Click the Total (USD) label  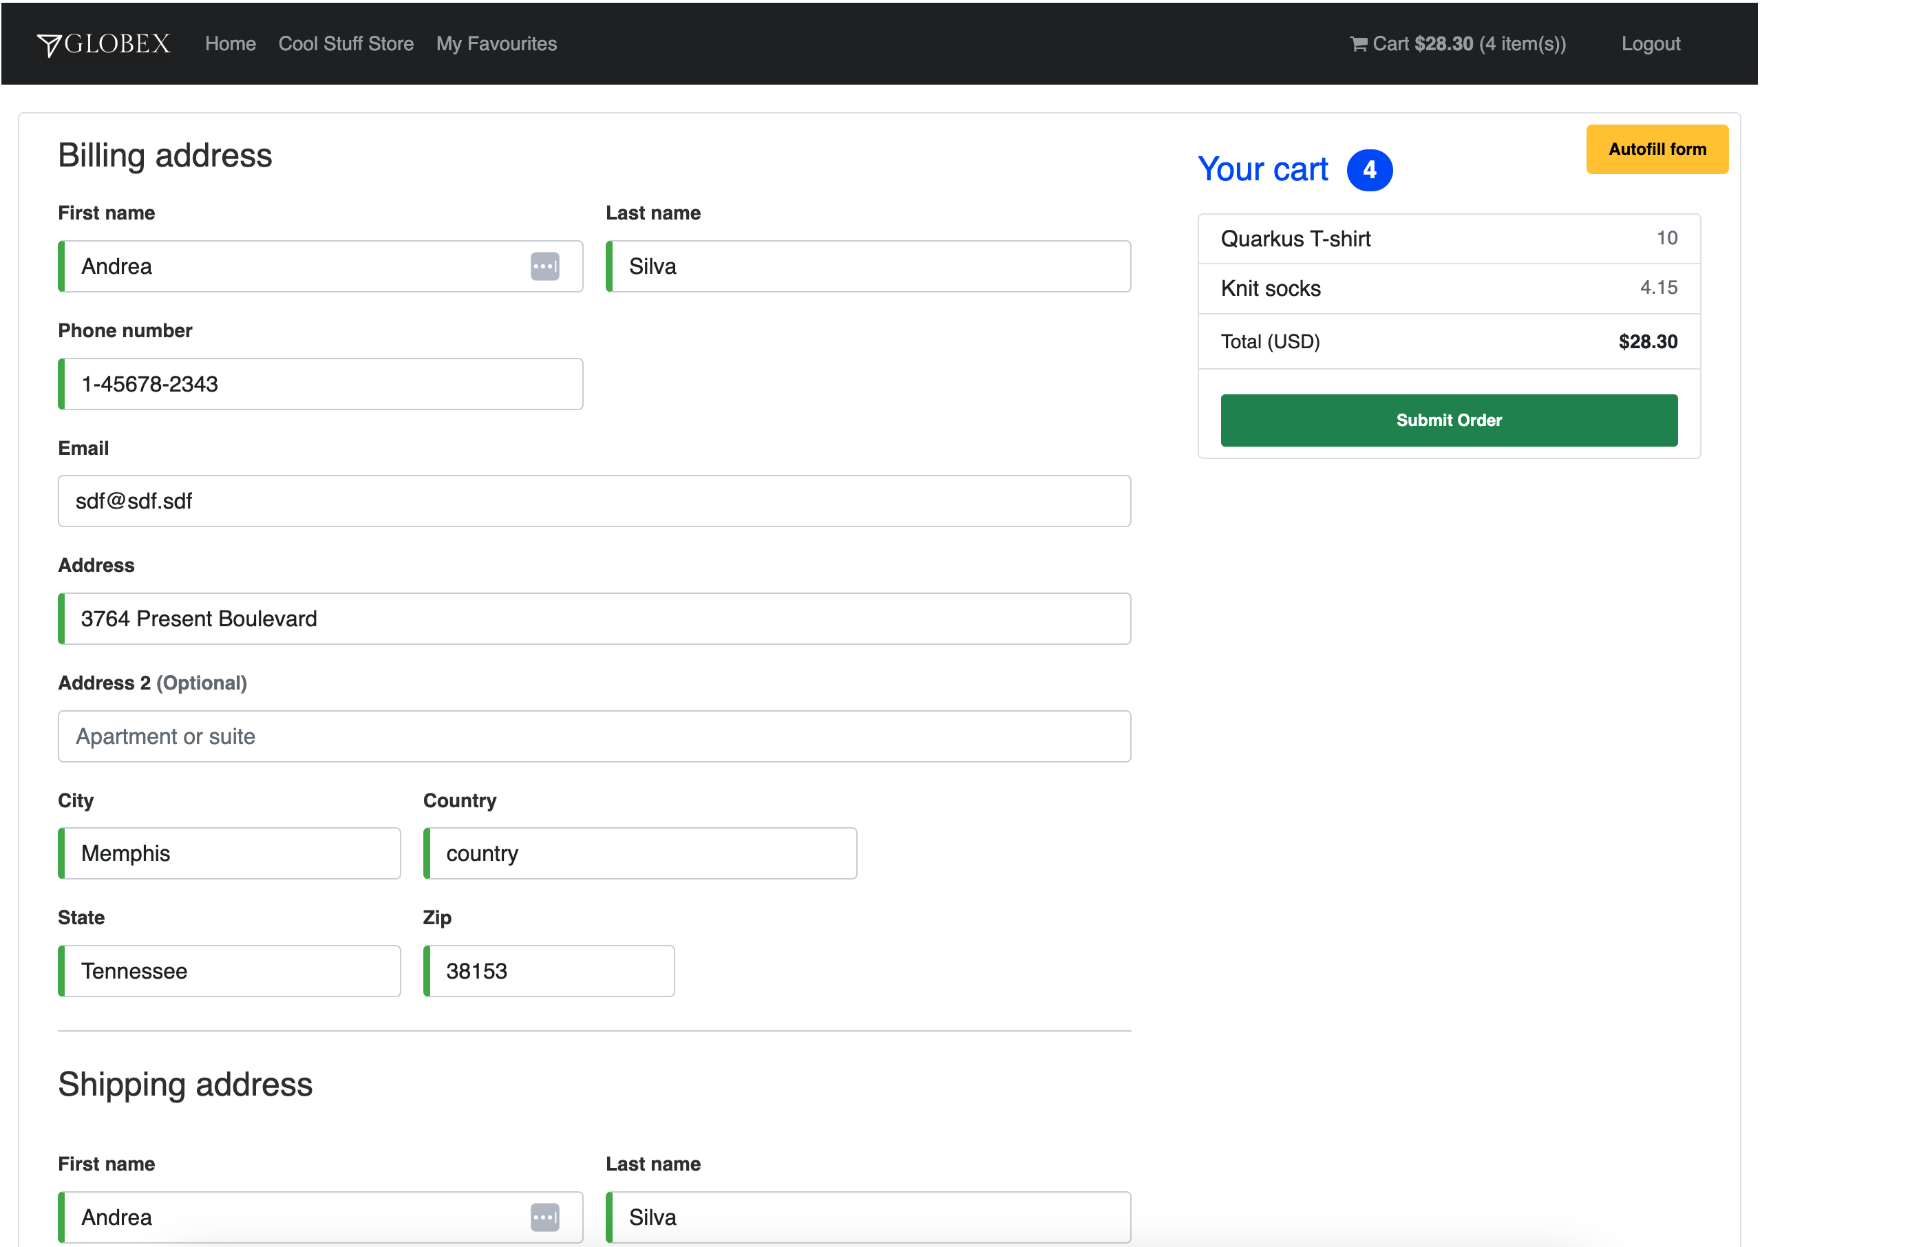click(x=1270, y=342)
